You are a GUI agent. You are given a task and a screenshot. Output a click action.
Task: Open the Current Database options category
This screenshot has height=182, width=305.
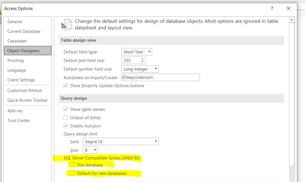tap(24, 31)
